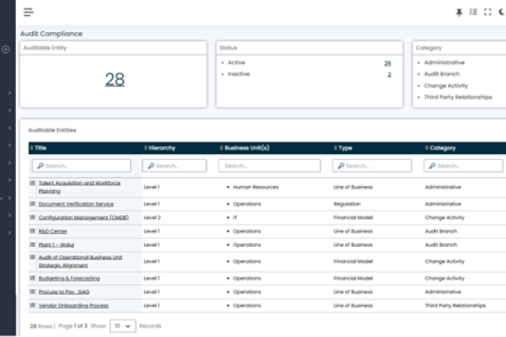Viewport: 506px width, 337px height.
Task: Click the Active status count 26
Action: tap(387, 62)
